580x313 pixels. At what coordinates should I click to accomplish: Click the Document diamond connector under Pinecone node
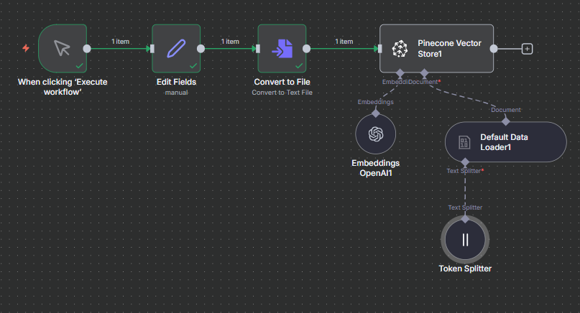(x=424, y=73)
